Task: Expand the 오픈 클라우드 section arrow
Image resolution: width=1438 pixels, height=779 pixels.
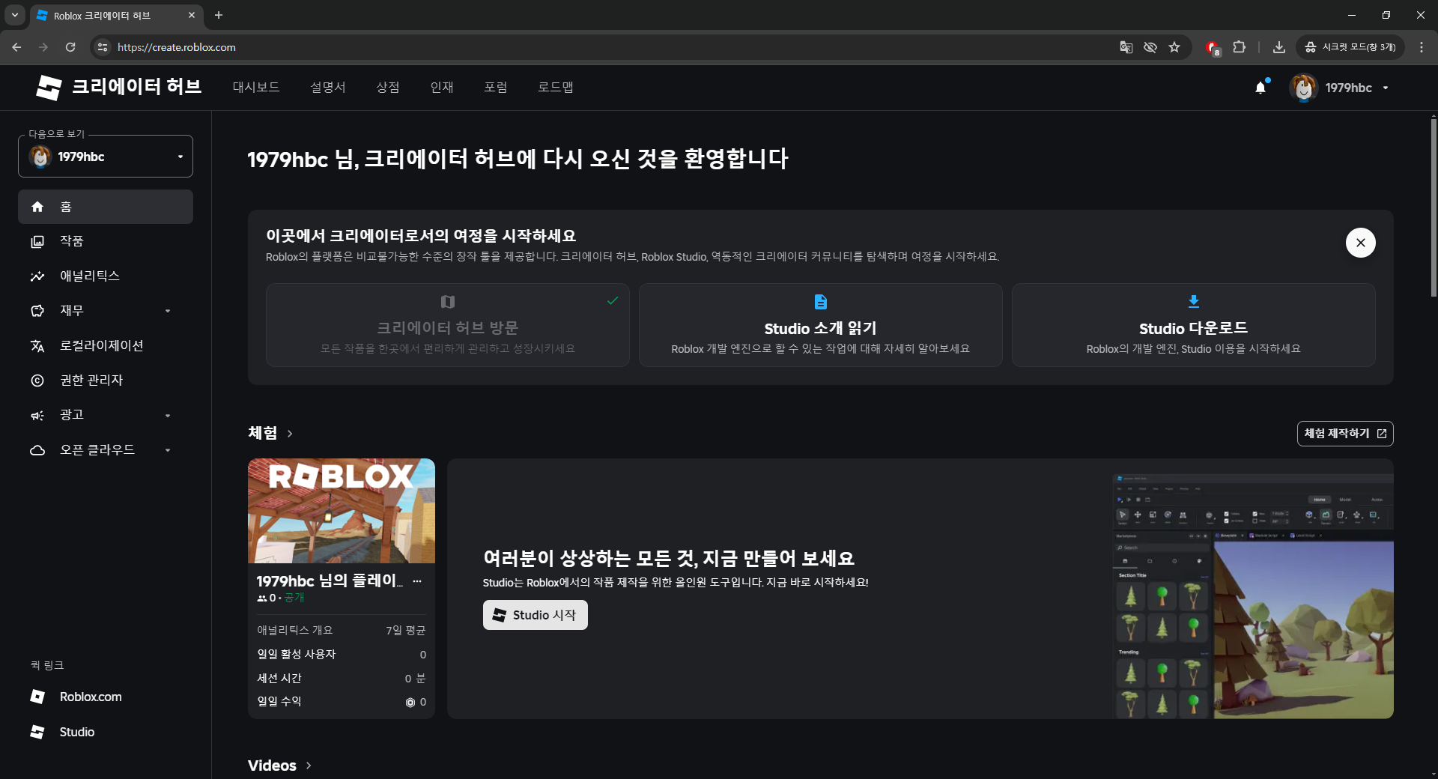Action: (168, 450)
